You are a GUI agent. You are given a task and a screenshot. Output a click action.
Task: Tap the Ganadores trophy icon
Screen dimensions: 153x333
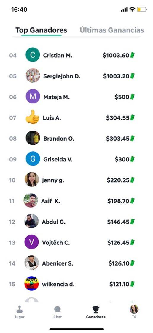click(x=96, y=309)
